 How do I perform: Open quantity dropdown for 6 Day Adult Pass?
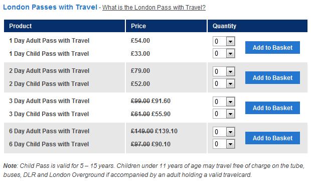[x=224, y=132]
